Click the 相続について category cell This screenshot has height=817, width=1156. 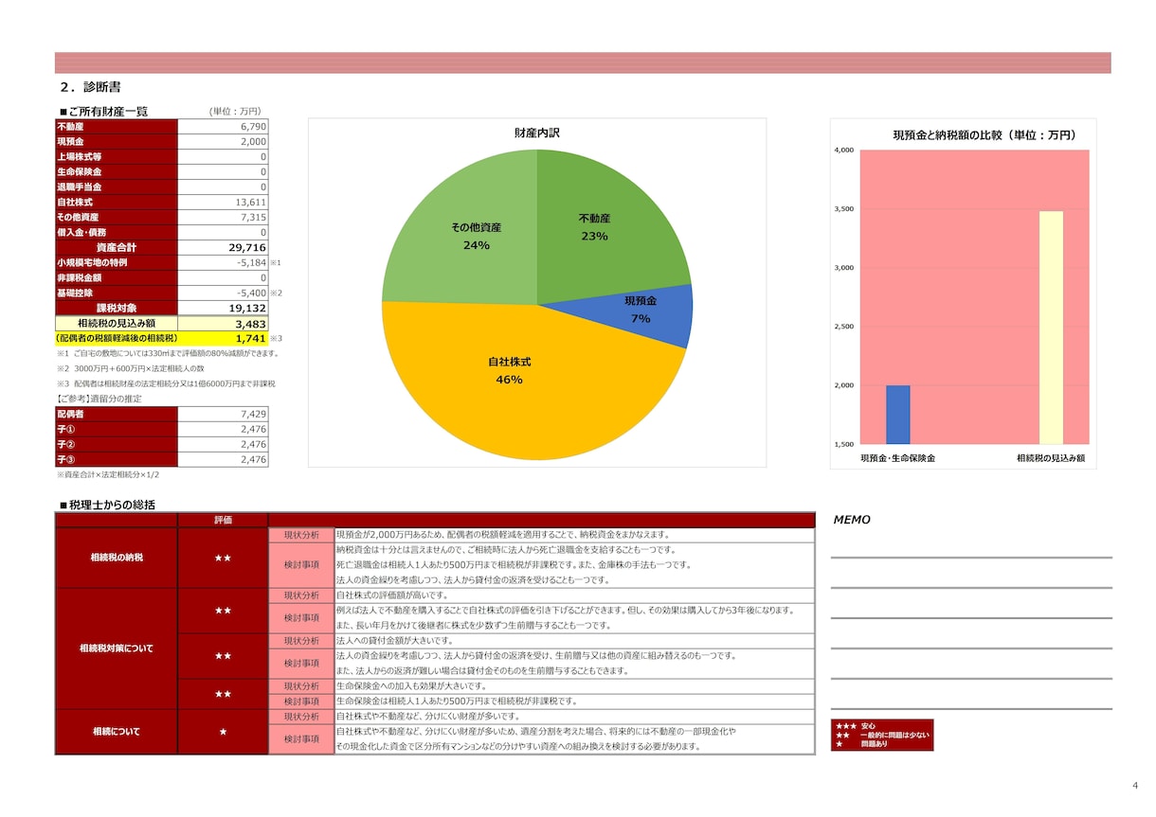117,732
